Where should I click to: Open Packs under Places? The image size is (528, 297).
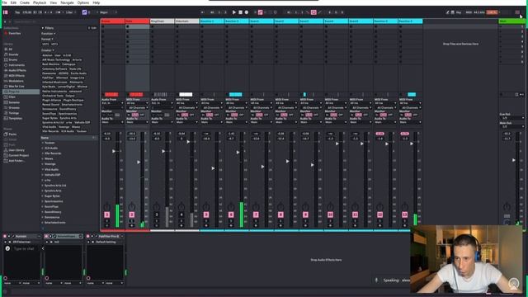click(x=12, y=134)
